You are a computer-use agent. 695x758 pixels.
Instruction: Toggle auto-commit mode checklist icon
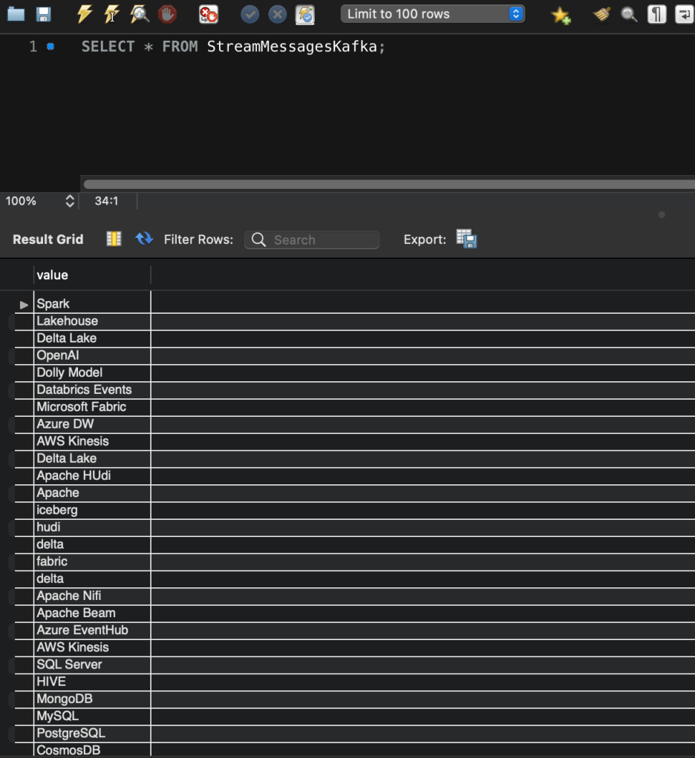(x=304, y=14)
